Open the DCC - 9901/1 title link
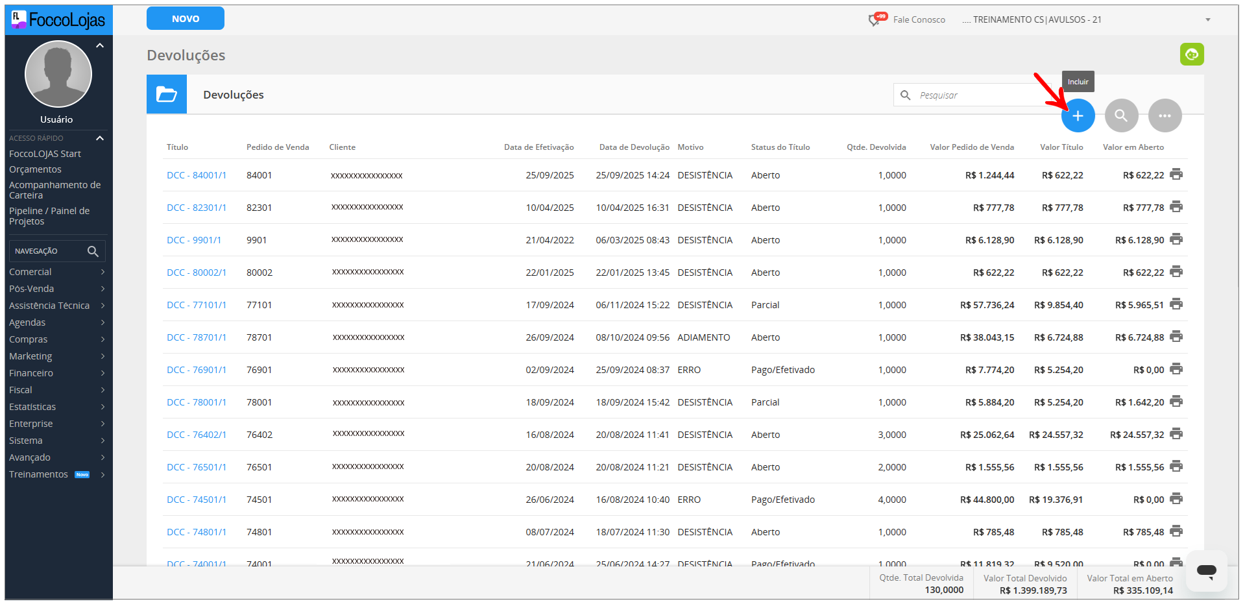The width and height of the screenshot is (1243, 606). (x=194, y=240)
